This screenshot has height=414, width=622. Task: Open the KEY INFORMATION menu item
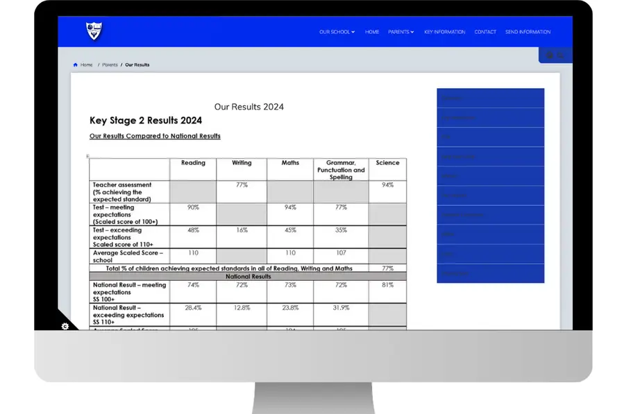click(445, 32)
